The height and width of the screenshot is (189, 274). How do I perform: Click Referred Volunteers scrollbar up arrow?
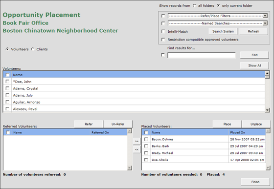pos(130,131)
